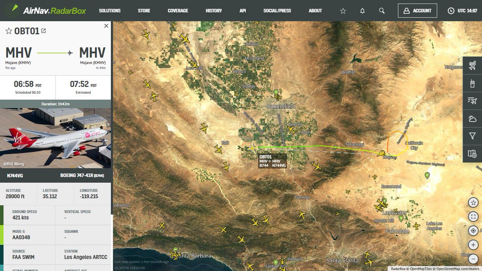The width and height of the screenshot is (482, 271).
Task: Open the SOCIAL/PRESS menu
Action: [x=277, y=11]
